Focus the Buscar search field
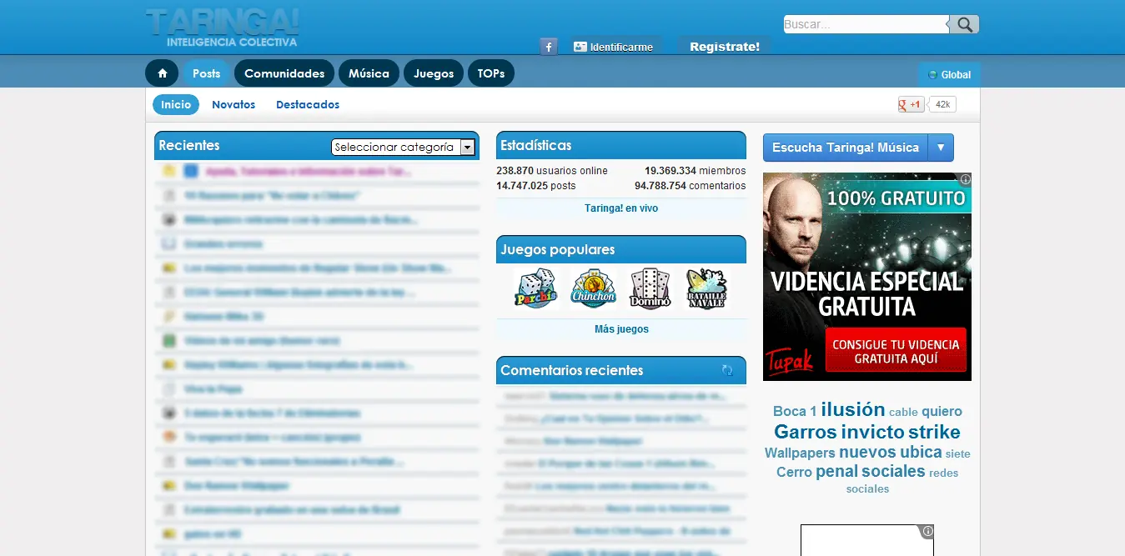1125x556 pixels. pyautogui.click(x=866, y=24)
